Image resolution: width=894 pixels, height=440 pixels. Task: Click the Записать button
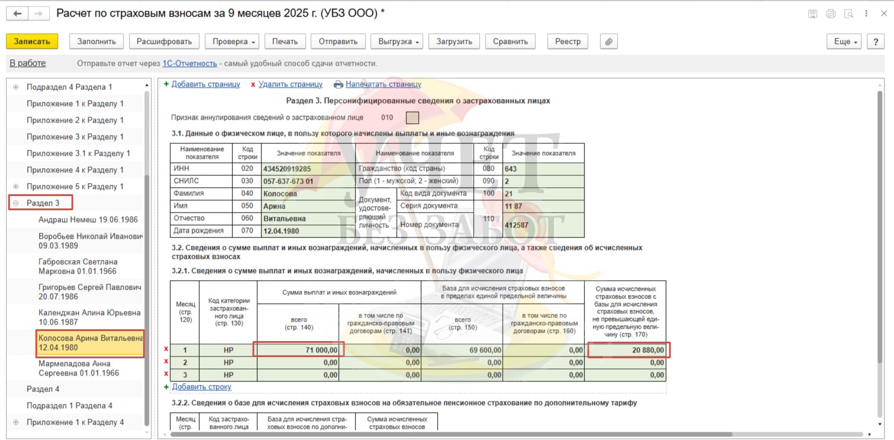(x=32, y=41)
